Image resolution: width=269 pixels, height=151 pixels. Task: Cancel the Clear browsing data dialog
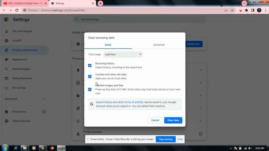pos(155,120)
